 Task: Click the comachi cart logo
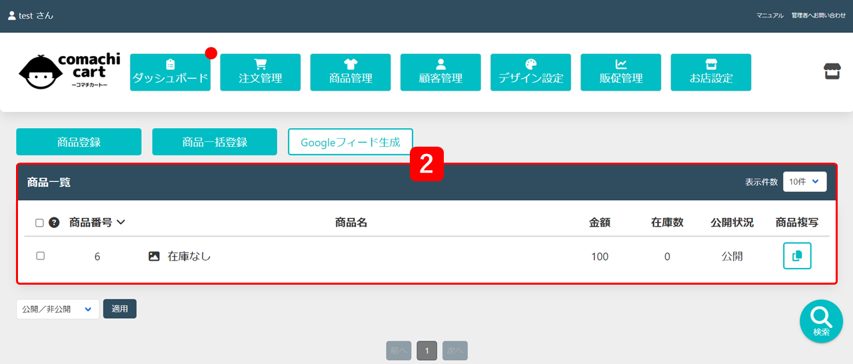(69, 72)
